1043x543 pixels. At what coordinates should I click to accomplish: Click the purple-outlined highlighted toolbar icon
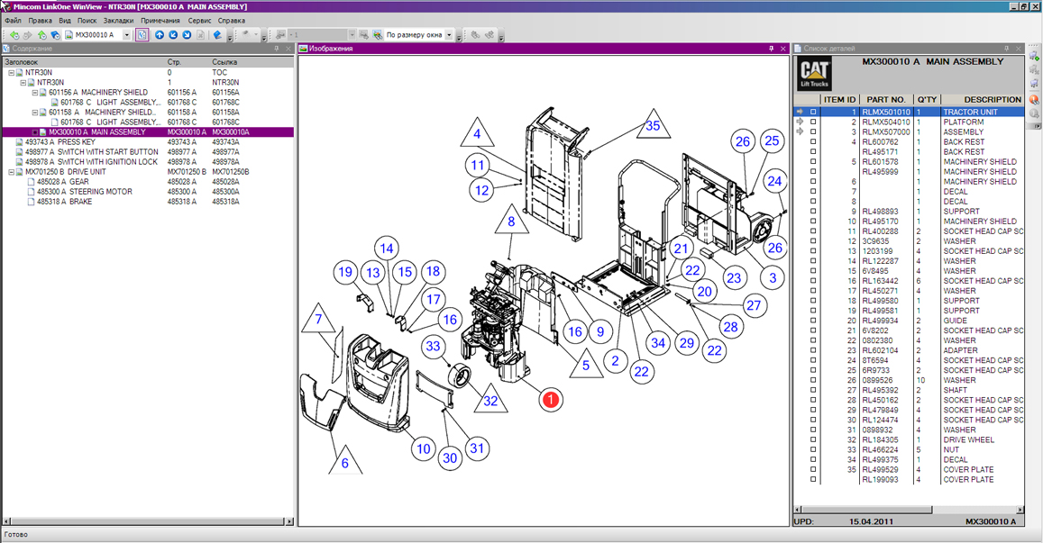(142, 35)
